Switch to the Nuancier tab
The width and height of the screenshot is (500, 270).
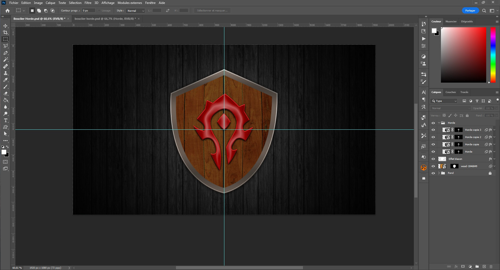[451, 22]
